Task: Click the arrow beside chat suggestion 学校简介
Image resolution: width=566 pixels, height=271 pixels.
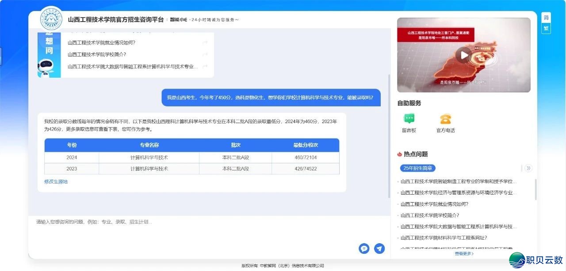Action: [205, 54]
